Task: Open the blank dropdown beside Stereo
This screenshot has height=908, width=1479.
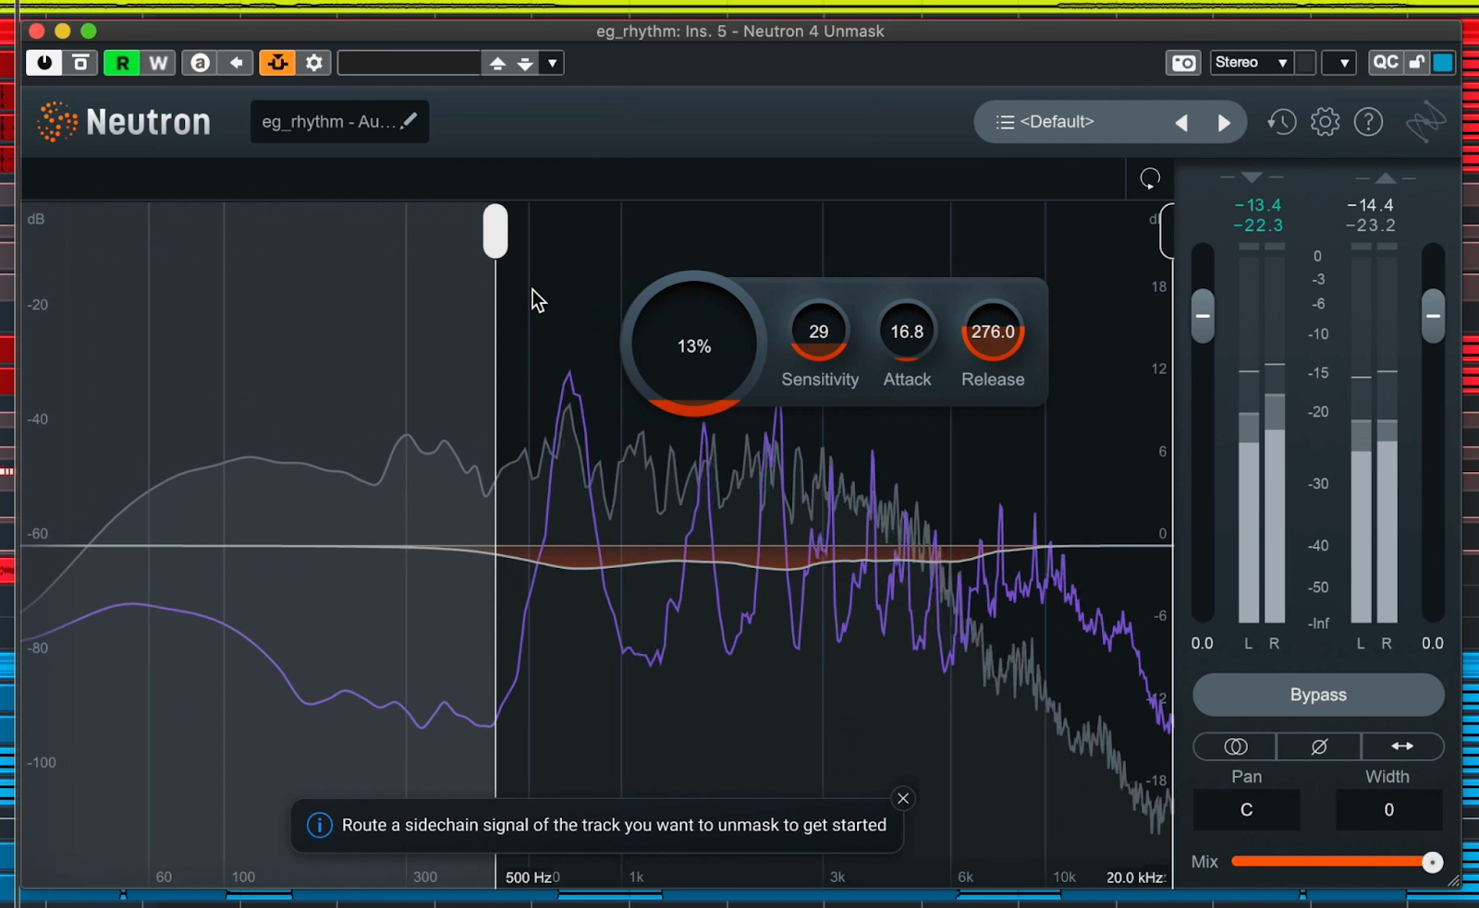Action: click(1339, 63)
